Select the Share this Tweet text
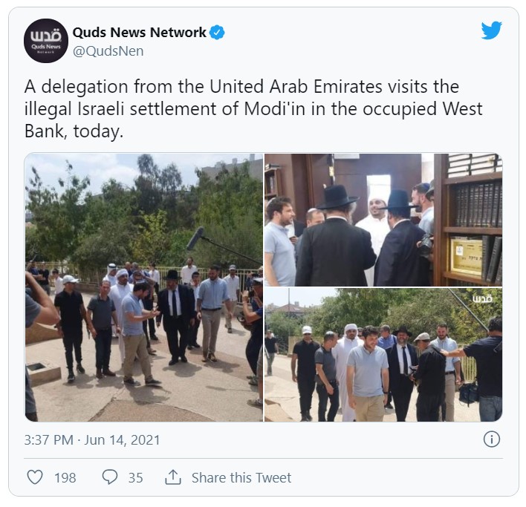Image resolution: width=526 pixels, height=507 pixels. [x=241, y=477]
